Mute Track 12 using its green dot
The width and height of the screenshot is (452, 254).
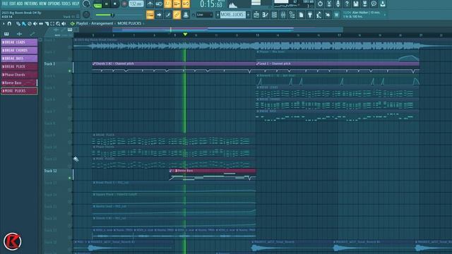coord(69,178)
